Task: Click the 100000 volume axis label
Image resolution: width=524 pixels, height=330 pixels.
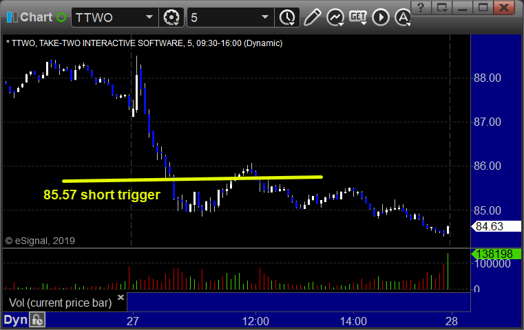Action: 492,263
